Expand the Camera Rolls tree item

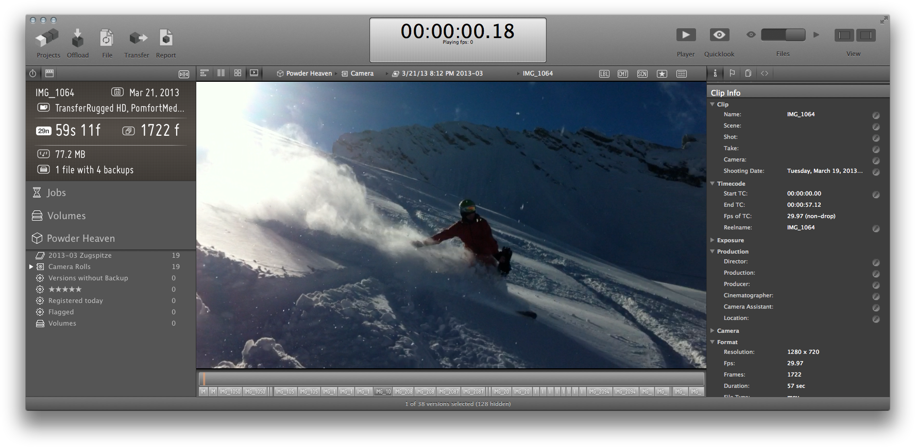[31, 266]
